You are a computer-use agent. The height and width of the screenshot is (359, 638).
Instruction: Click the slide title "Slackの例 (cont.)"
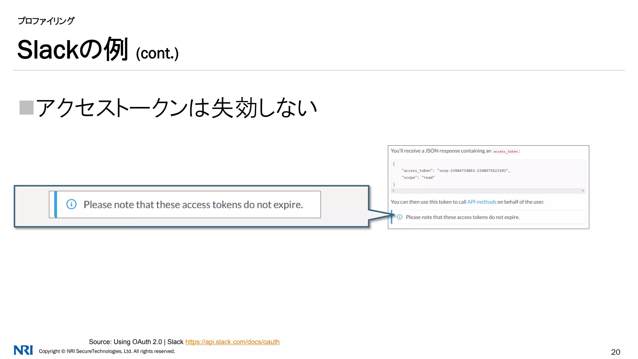click(x=98, y=50)
